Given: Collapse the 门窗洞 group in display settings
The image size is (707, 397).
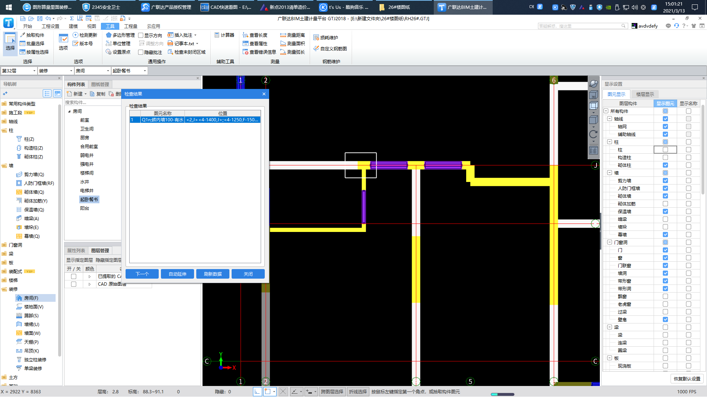Looking at the screenshot, I should (x=609, y=242).
